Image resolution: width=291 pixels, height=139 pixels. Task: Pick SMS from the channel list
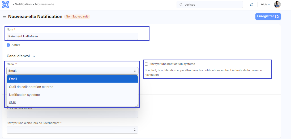pyautogui.click(x=72, y=102)
